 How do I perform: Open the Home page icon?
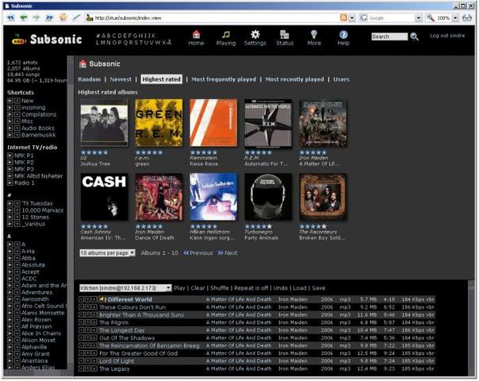(x=196, y=34)
